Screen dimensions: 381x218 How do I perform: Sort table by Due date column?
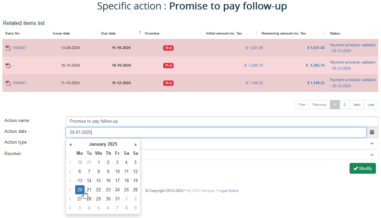click(108, 33)
